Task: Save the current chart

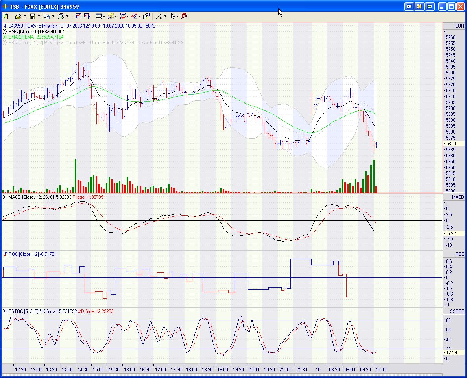Action: [33, 16]
